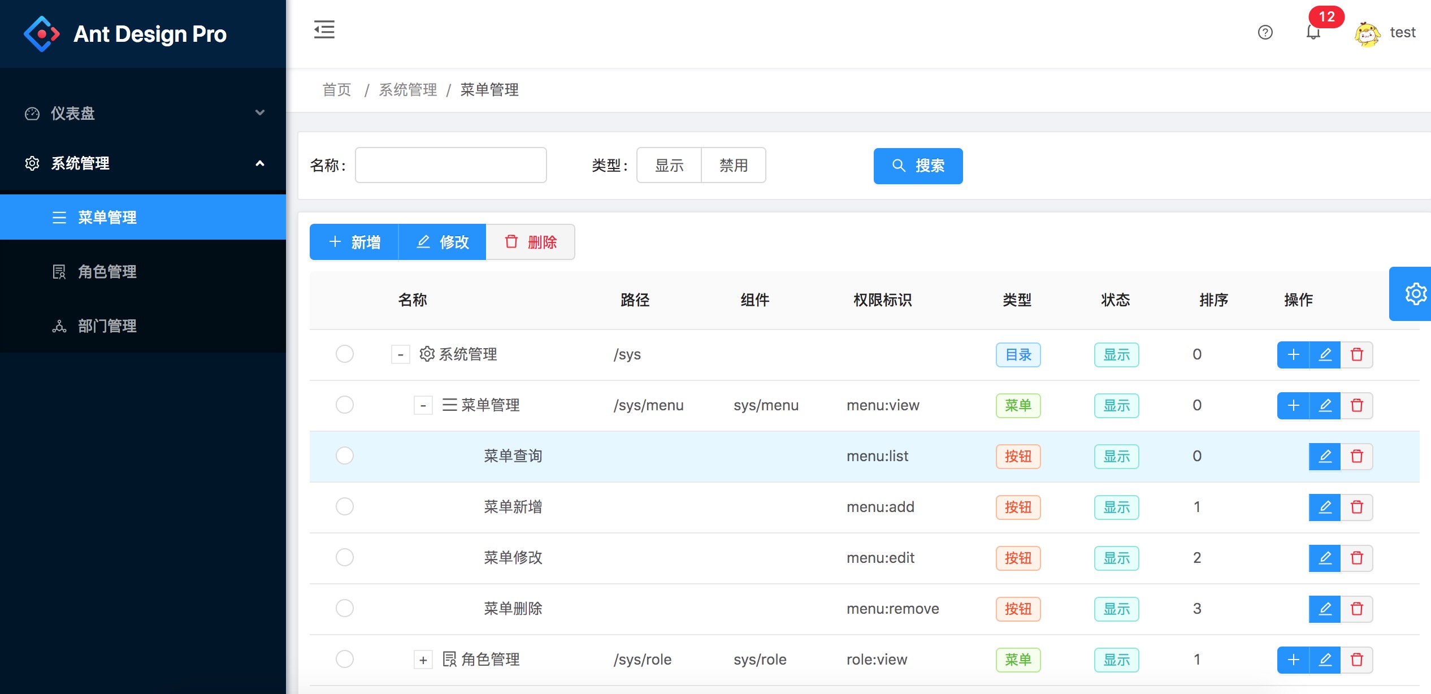Click the trash icon in 菜单删除 row
1431x694 pixels.
(x=1356, y=609)
